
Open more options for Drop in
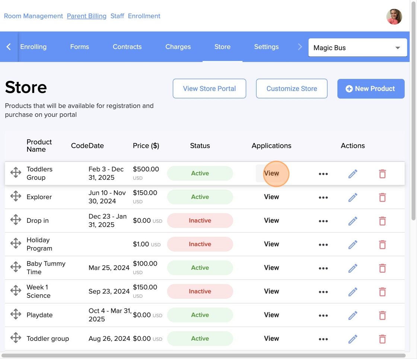click(x=323, y=221)
